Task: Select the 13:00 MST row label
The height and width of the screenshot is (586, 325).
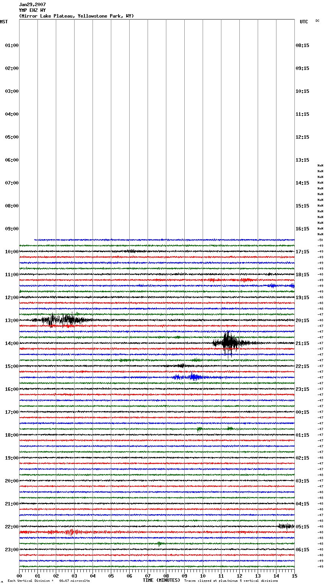Action: [12, 321]
